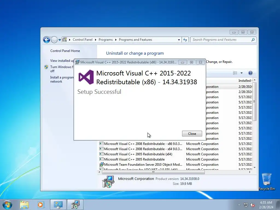This screenshot has width=280, height=210.
Task: Select publisher cell of Visual C++ 2008 x86 row
Action: [202, 144]
